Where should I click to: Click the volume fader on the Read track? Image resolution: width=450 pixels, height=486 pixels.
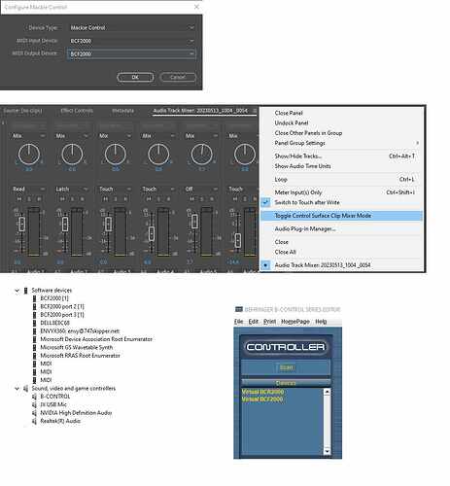click(x=21, y=224)
